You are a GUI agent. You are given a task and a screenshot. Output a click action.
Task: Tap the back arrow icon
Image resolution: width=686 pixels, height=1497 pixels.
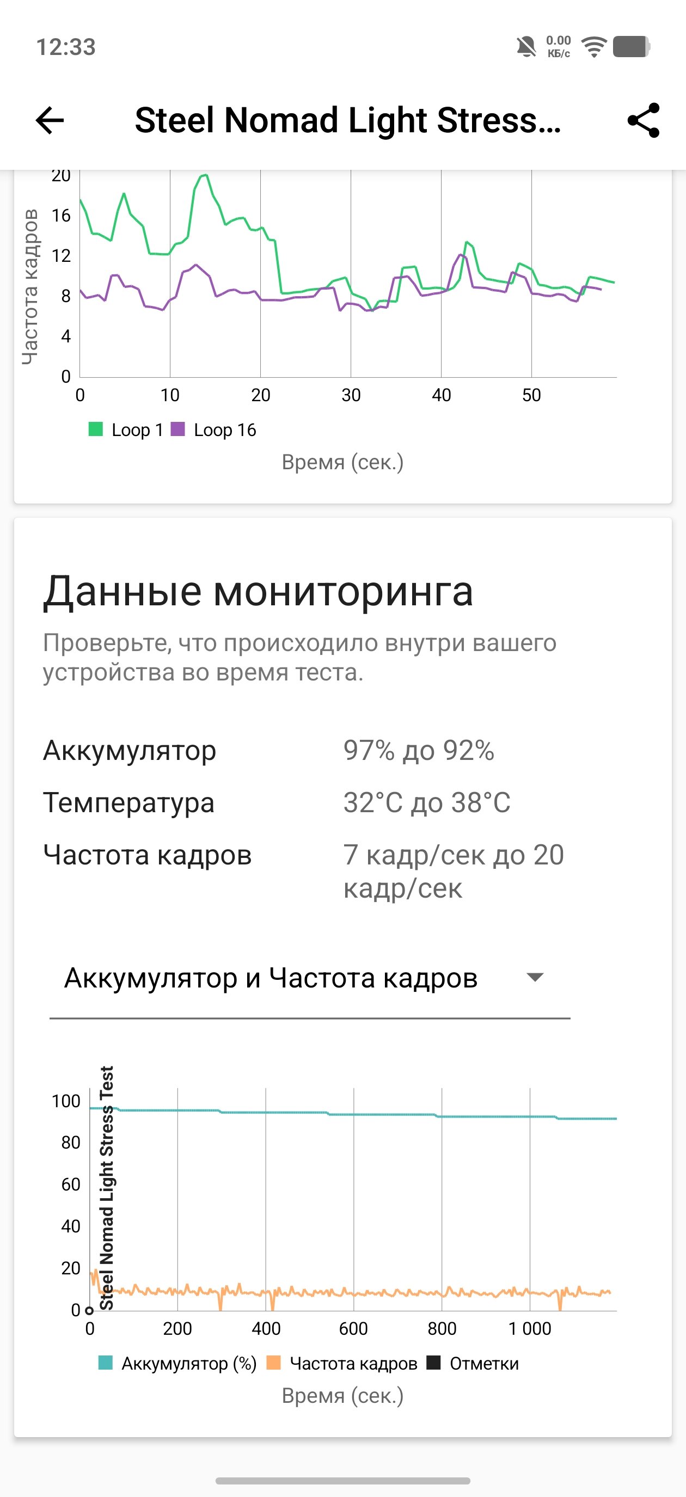click(50, 121)
